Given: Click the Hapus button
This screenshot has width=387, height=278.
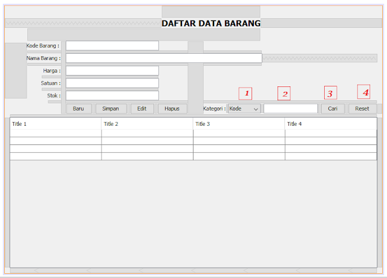Looking at the screenshot, I should [172, 109].
